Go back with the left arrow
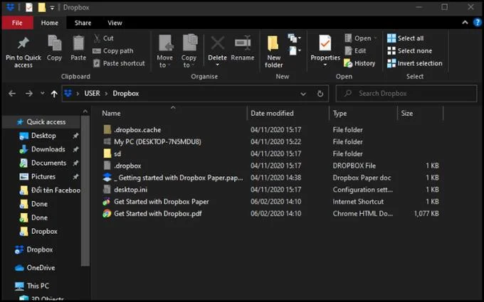The width and height of the screenshot is (484, 302). [12, 93]
